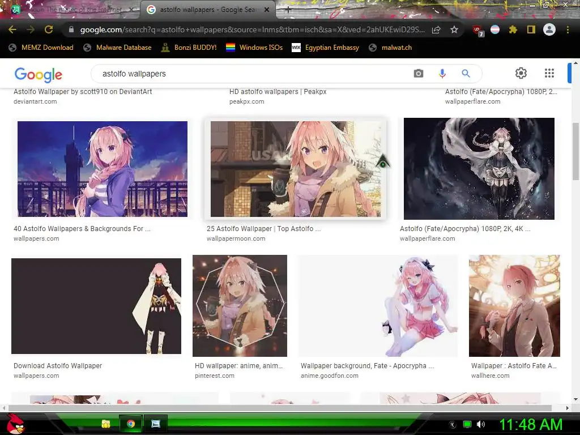Click the anime.goodfon.com source text

pos(330,376)
